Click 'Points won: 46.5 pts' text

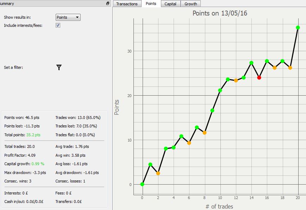22,118
